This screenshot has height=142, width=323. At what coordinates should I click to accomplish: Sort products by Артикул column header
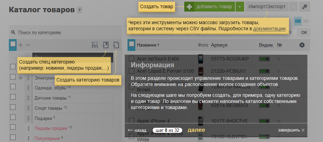219,45
